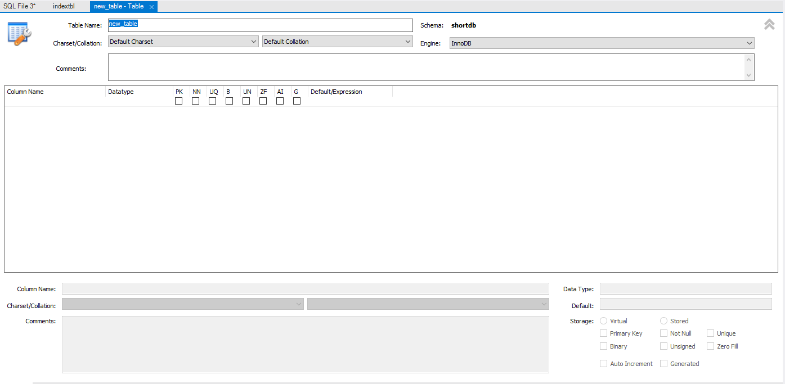Click the Datatype grid header
Viewport: 785px width, 384px height.
(139, 92)
